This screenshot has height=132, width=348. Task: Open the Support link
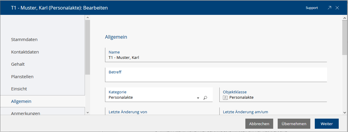coord(311,8)
